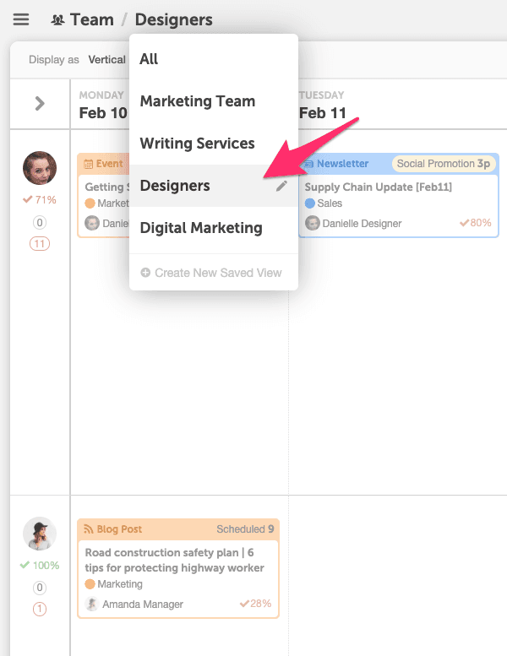Change the Display as Vertical option
The image size is (507, 656).
coord(106,60)
